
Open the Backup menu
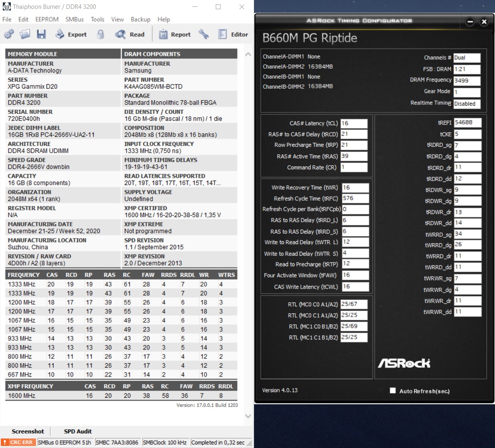pos(141,19)
